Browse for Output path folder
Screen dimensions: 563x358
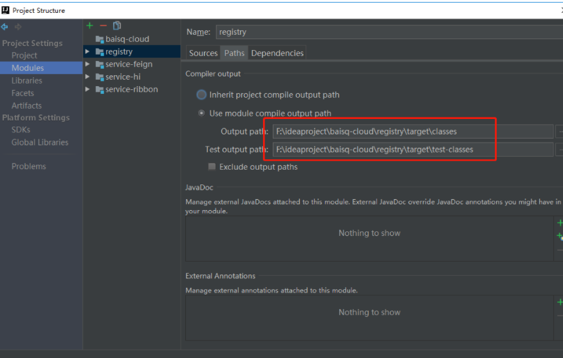pyautogui.click(x=559, y=131)
